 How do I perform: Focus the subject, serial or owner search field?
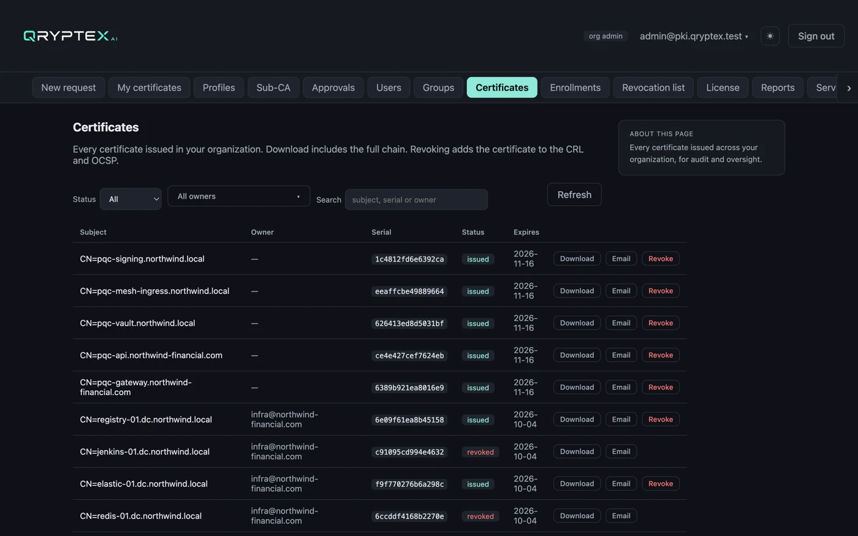click(416, 200)
